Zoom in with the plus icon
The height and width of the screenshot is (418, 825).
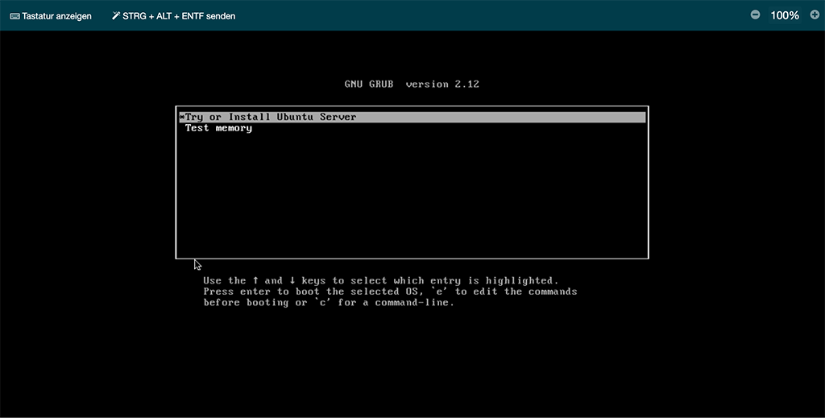click(x=815, y=14)
